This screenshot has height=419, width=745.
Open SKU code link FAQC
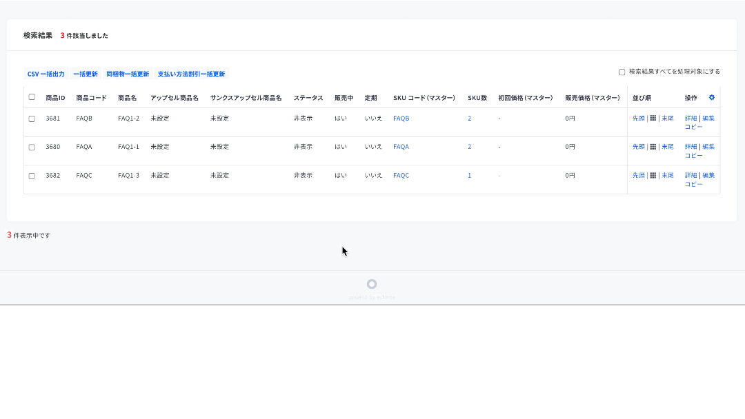tap(401, 175)
